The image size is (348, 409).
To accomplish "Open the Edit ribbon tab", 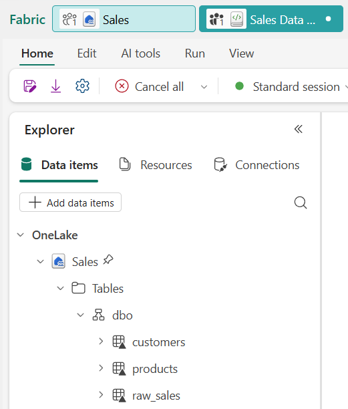I will pyautogui.click(x=87, y=53).
